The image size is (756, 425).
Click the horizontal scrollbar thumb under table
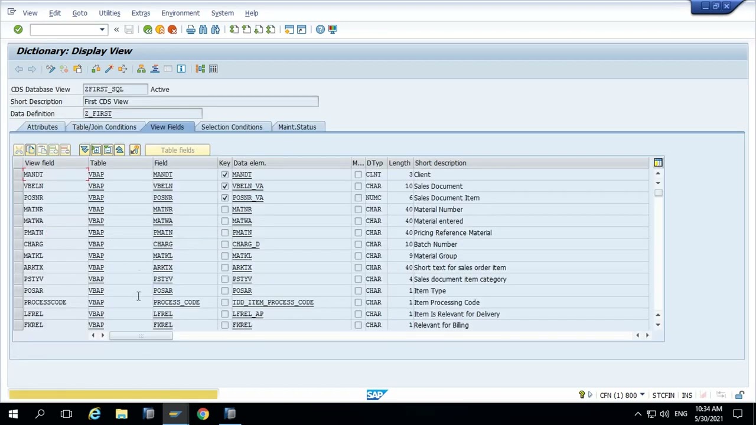(x=141, y=335)
